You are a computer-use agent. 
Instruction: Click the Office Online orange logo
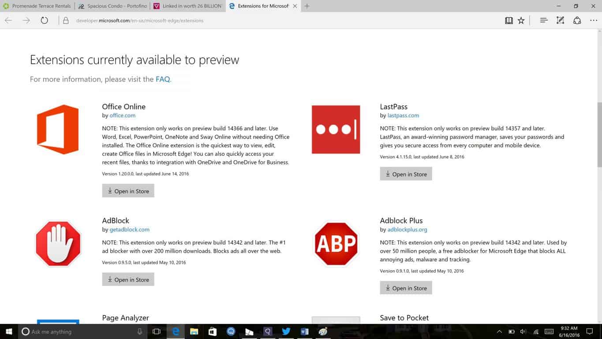(58, 129)
